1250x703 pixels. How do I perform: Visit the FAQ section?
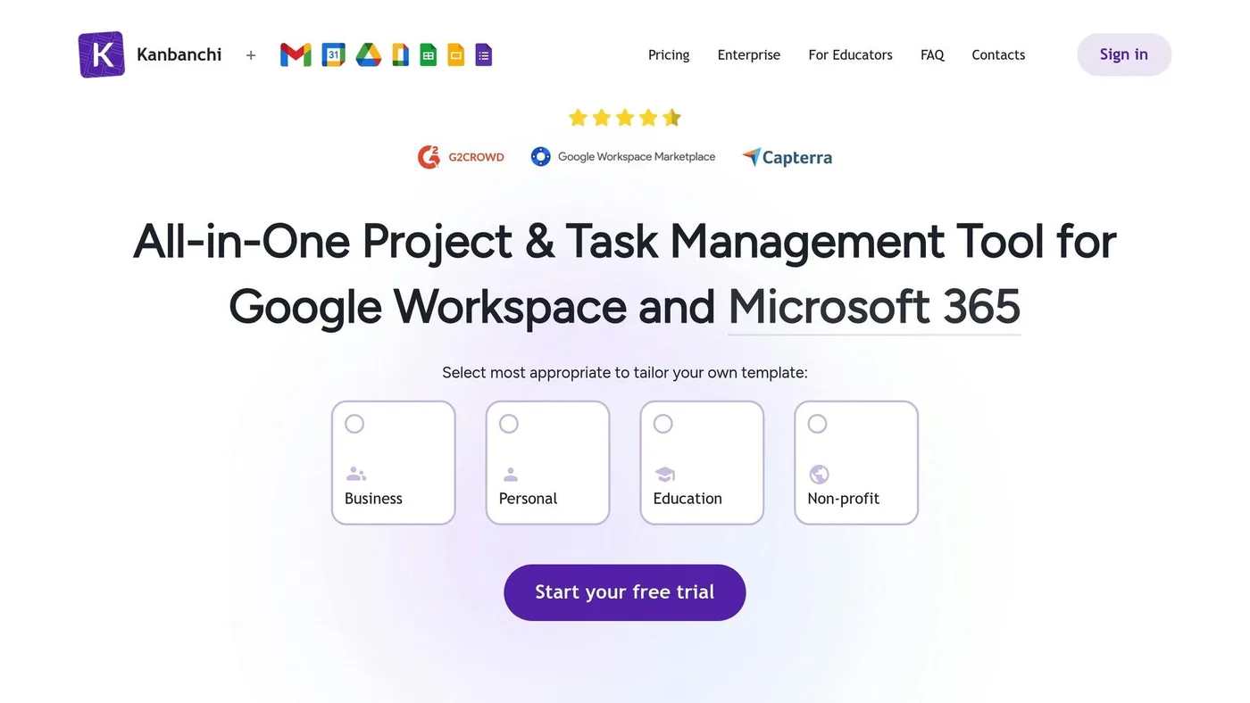click(x=932, y=55)
